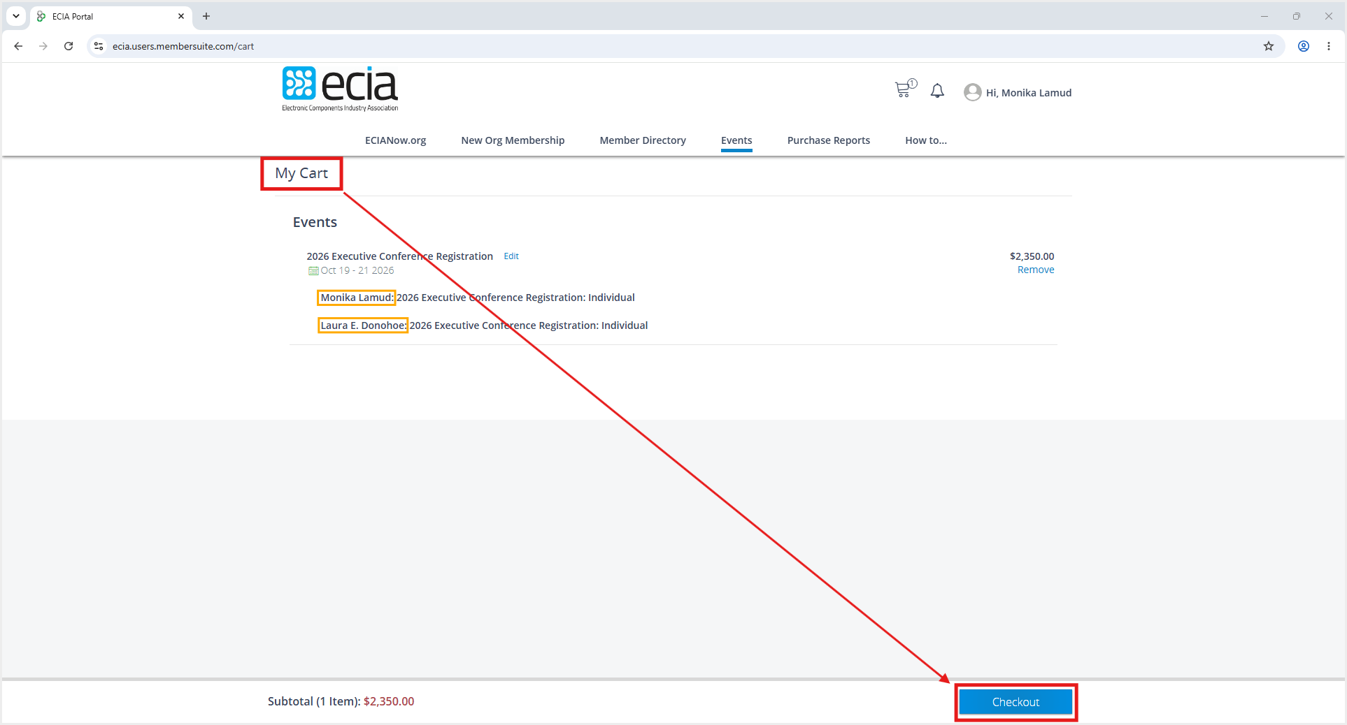Click the Hi, Monika Lamud greeting
This screenshot has width=1347, height=725.
[x=1029, y=93]
